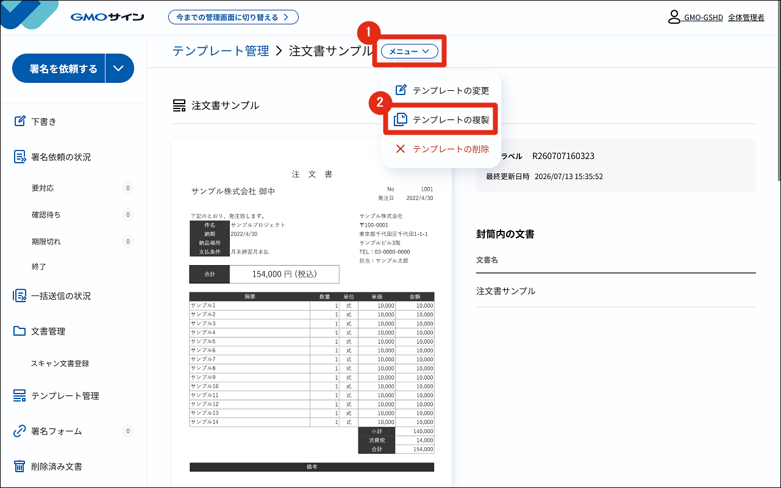Go to テンプレート管理 breadcrumb link
The width and height of the screenshot is (781, 488).
(221, 51)
